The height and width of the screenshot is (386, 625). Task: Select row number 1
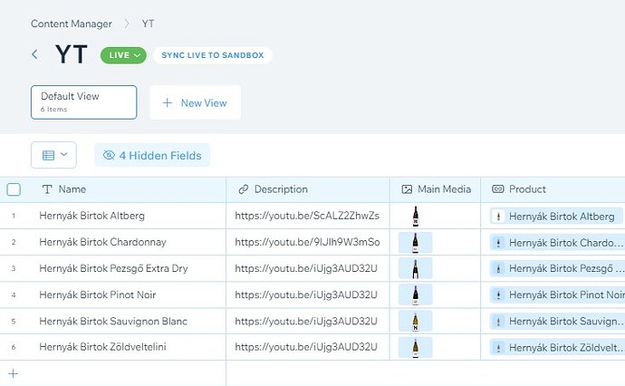click(14, 216)
